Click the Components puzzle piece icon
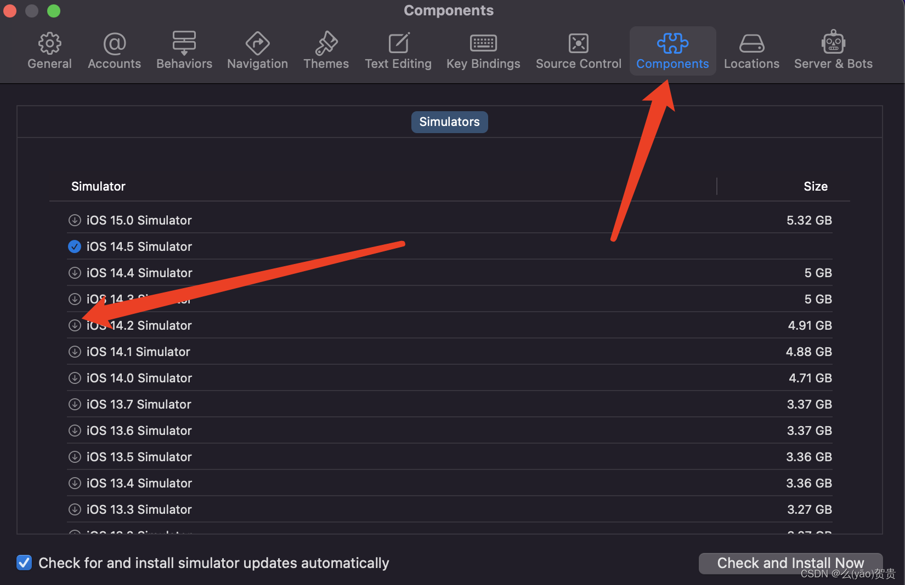This screenshot has height=585, width=905. coord(672,43)
